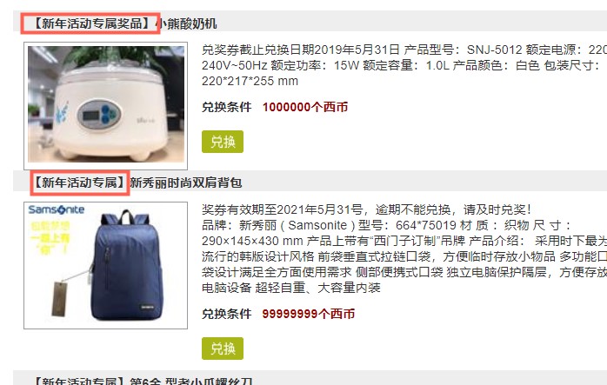
Task: Click the Samsonite logo in backpack image
Action: point(57,209)
